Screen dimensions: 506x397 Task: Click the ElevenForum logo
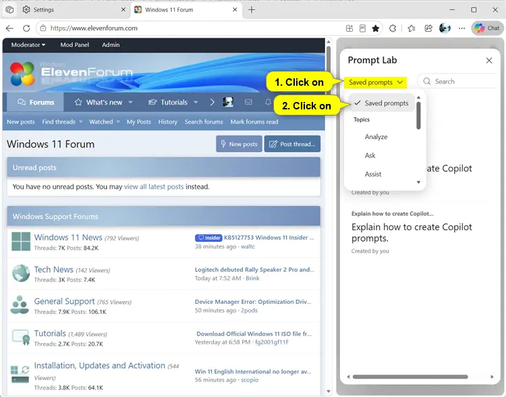tap(71, 74)
